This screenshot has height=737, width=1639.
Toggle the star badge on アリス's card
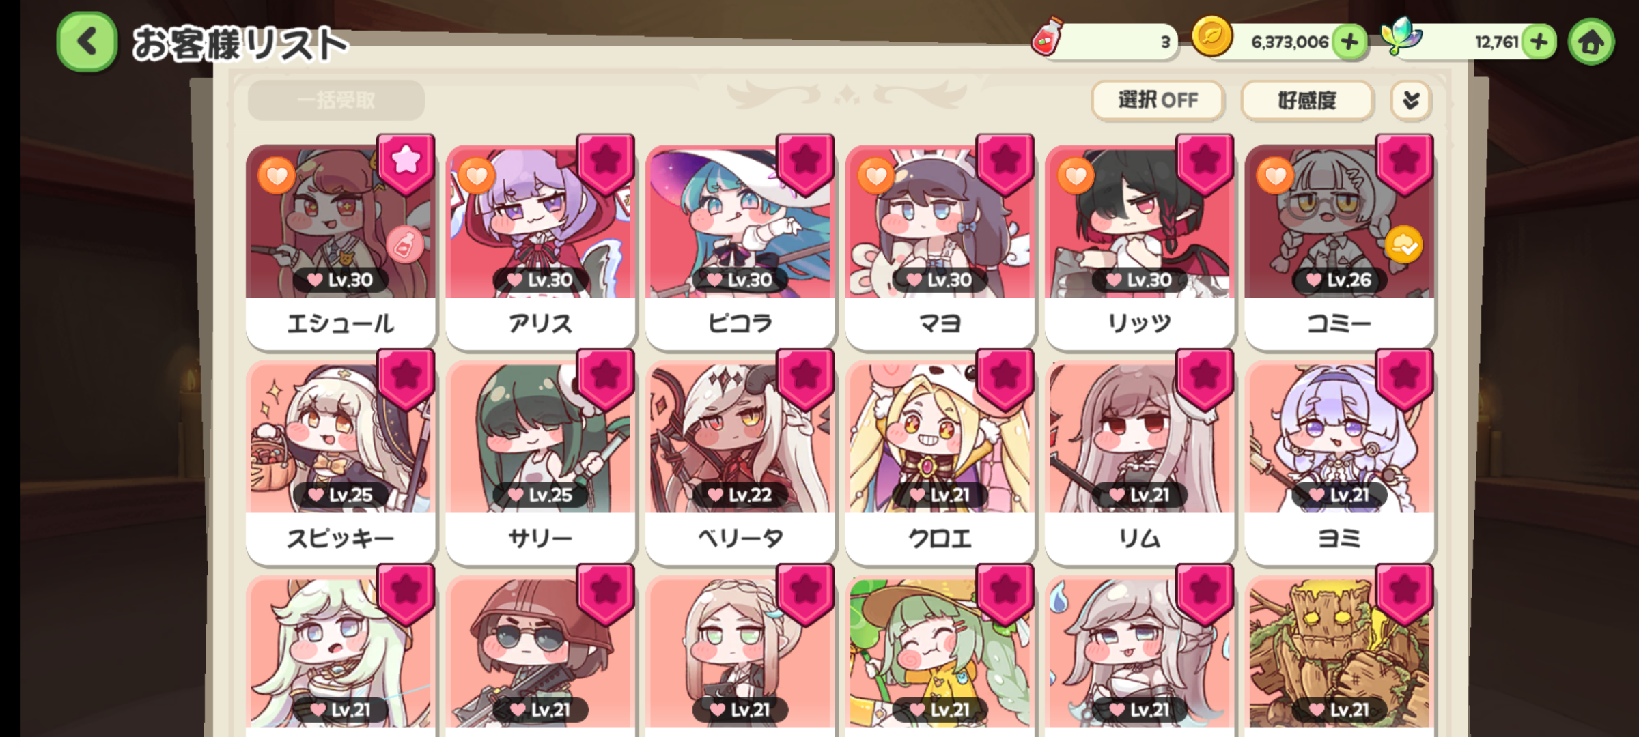605,164
